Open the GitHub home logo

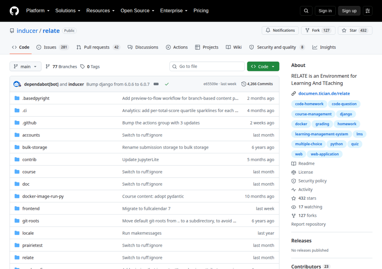14,11
